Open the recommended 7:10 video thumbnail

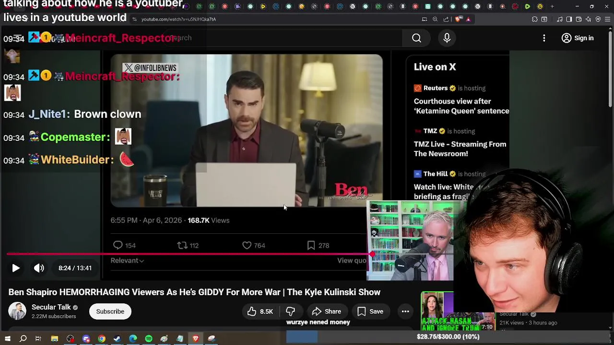pyautogui.click(x=458, y=311)
